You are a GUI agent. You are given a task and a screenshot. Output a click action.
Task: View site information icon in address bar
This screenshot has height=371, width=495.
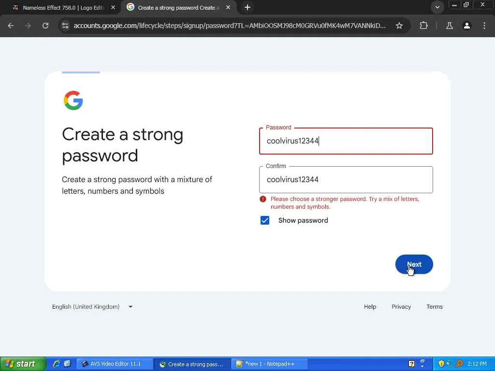65,26
